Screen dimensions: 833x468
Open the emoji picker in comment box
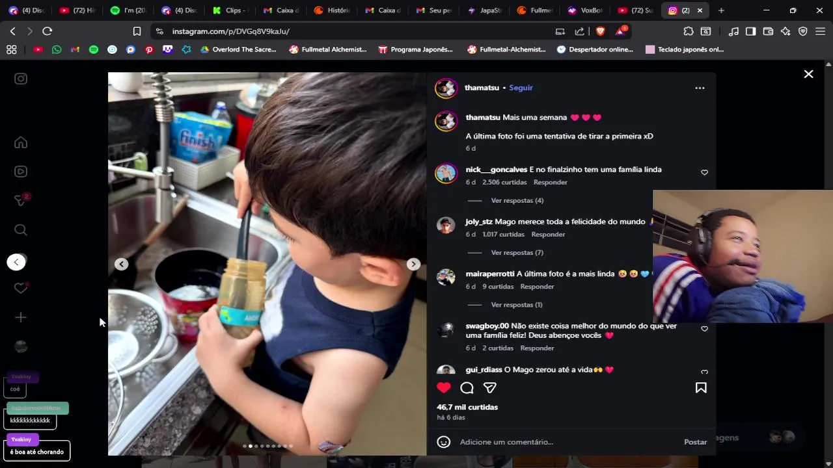click(444, 442)
